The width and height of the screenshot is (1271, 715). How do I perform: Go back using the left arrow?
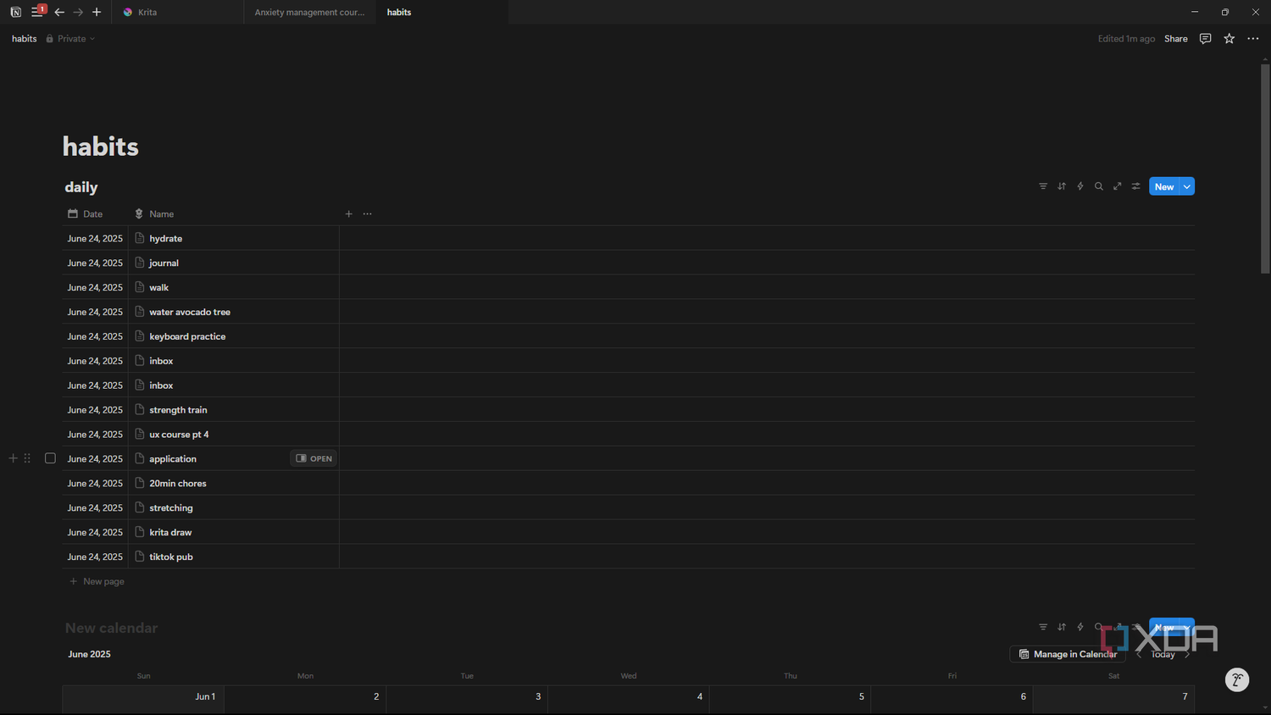(59, 12)
